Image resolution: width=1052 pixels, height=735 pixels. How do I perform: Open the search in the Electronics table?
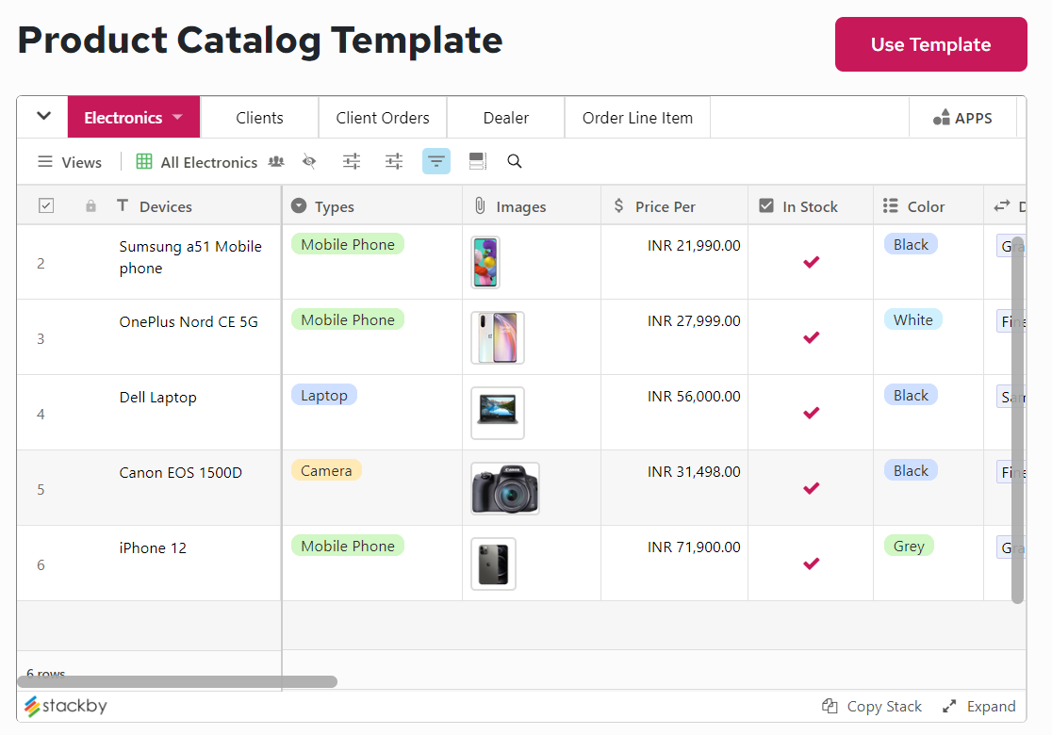[514, 161]
